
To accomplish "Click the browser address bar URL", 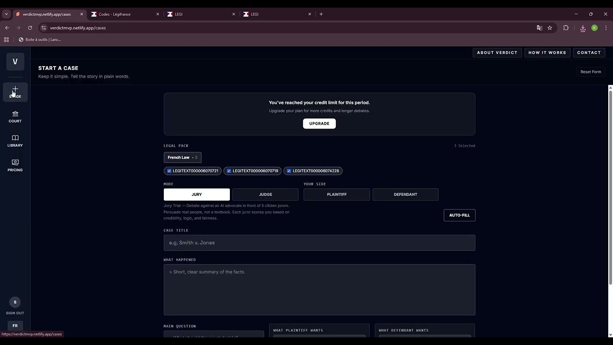I will (78, 28).
